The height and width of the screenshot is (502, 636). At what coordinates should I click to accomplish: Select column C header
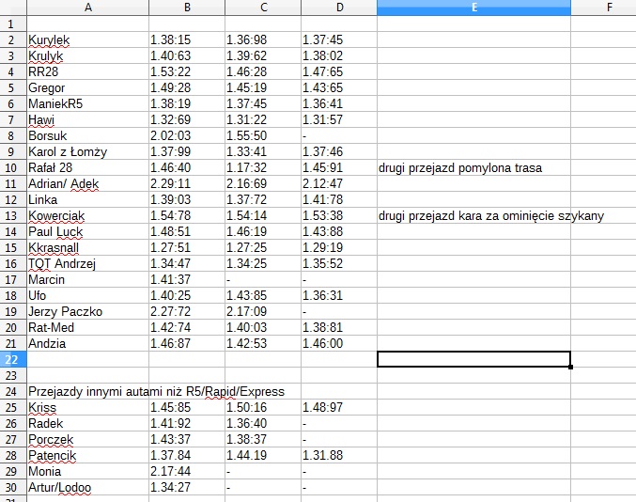[x=263, y=8]
